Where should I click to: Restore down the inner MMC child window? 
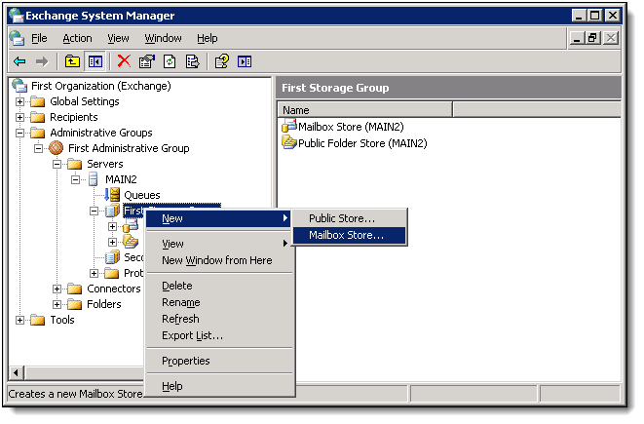(x=592, y=38)
